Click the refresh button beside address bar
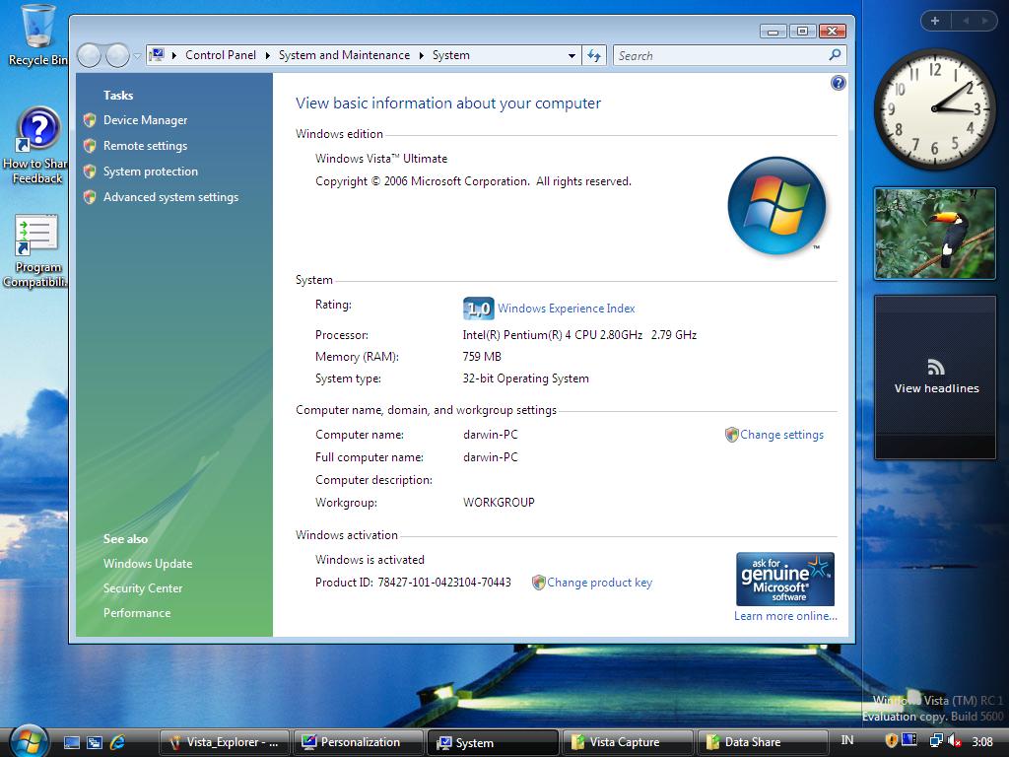The width and height of the screenshot is (1009, 757). click(x=594, y=56)
